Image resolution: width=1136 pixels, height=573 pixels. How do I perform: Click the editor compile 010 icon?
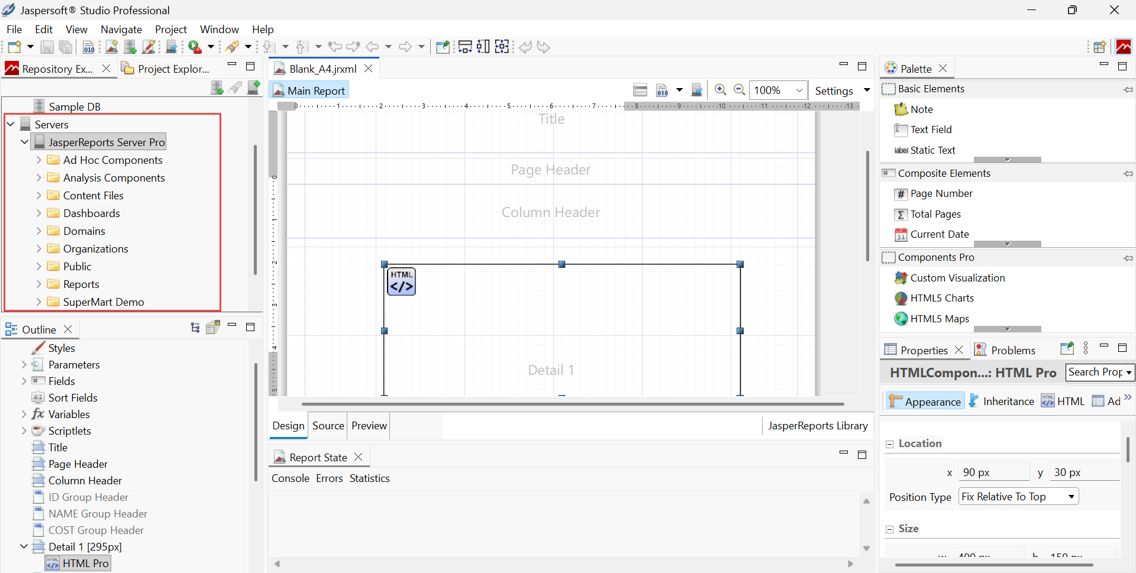pyautogui.click(x=662, y=90)
